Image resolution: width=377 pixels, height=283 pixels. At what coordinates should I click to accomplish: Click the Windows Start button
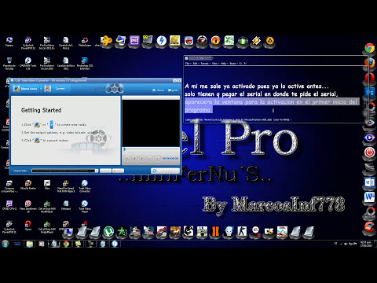point(5,244)
